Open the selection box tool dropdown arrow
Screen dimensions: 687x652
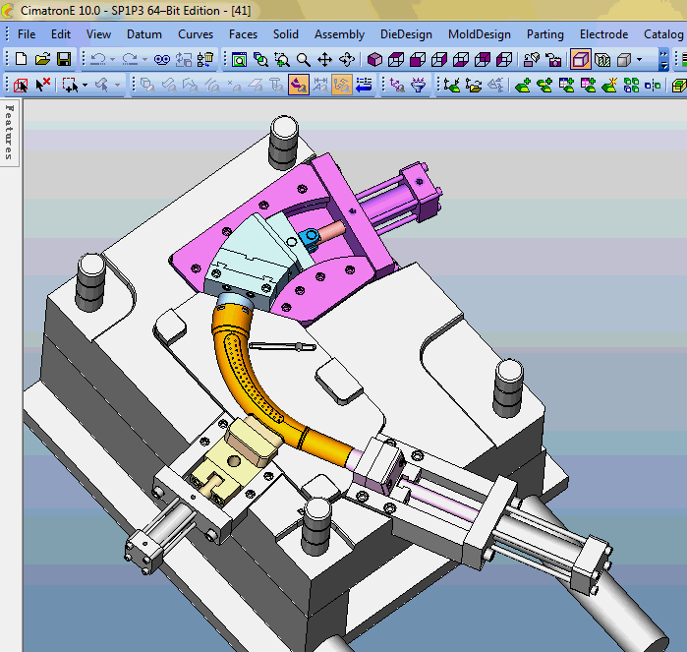(85, 86)
